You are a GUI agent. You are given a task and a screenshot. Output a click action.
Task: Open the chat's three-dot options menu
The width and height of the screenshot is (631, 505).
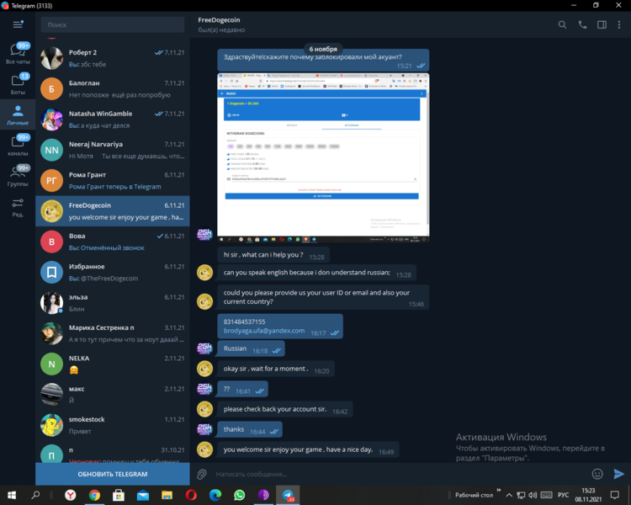[620, 25]
